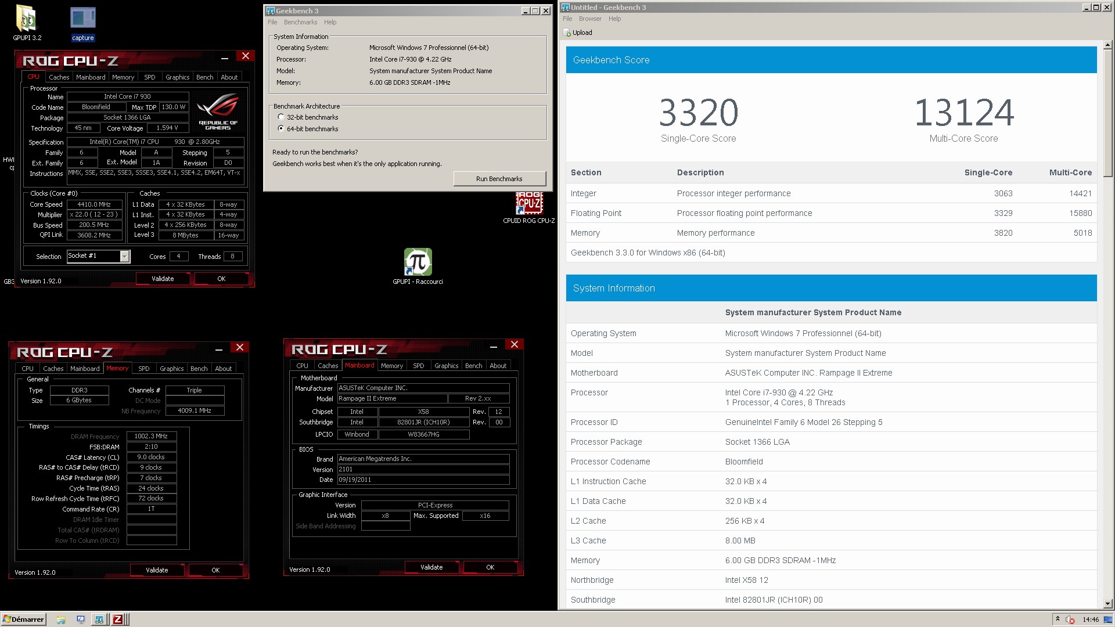Switch to Geekbench taskbar button
Screen dimensions: 1115x627
tap(99, 619)
